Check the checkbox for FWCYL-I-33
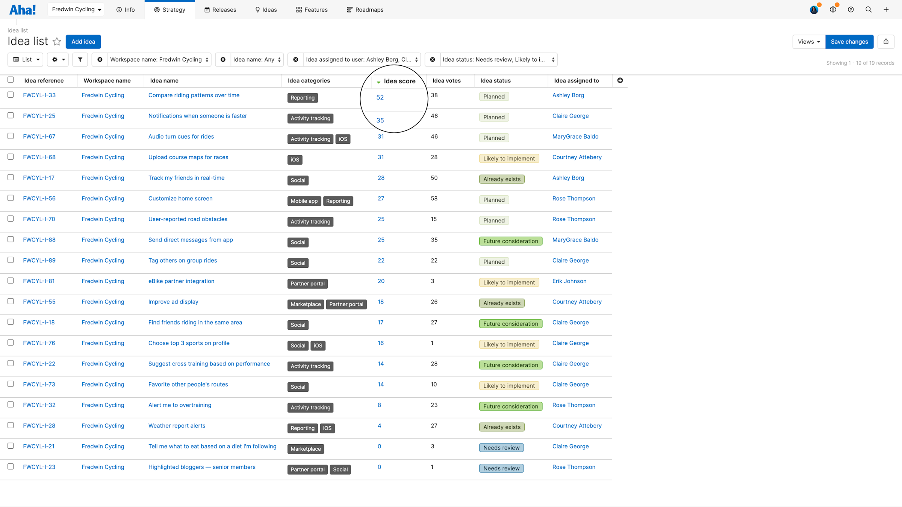 point(10,95)
